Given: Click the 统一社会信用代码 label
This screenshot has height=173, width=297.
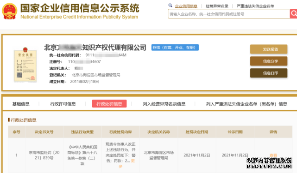Looking at the screenshot, I should (x=65, y=55).
